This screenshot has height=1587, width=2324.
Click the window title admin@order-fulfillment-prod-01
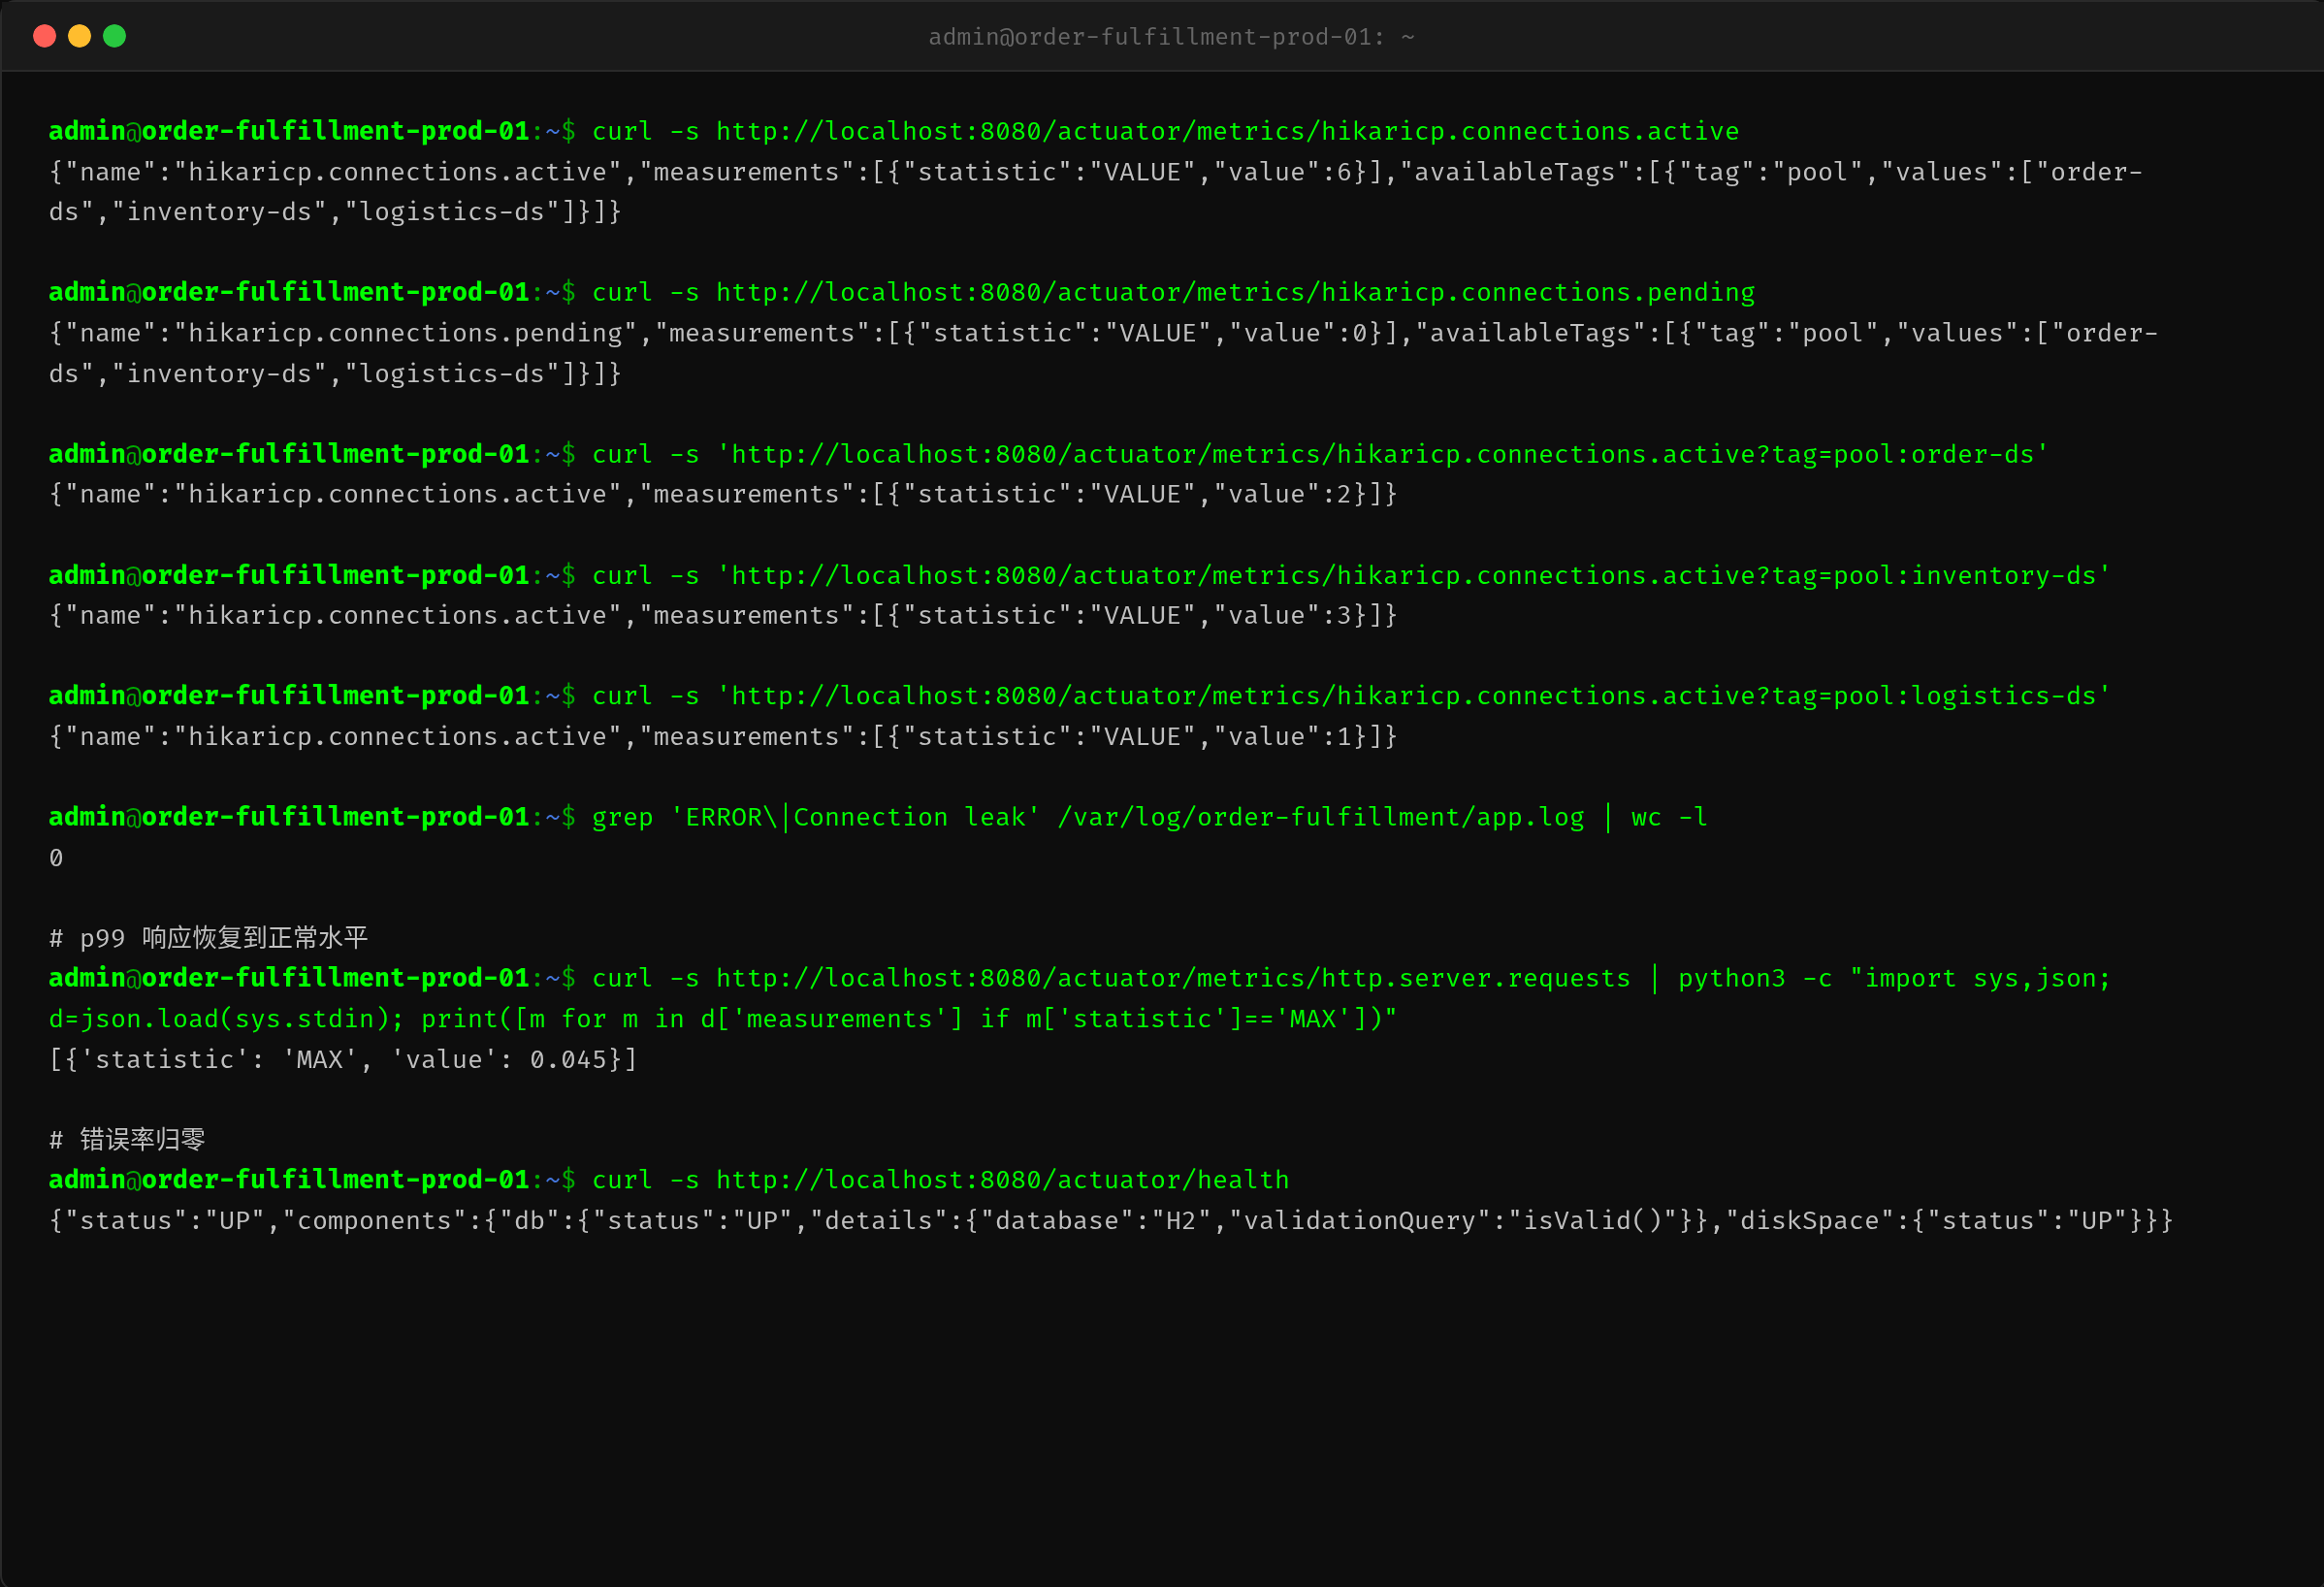[1171, 37]
